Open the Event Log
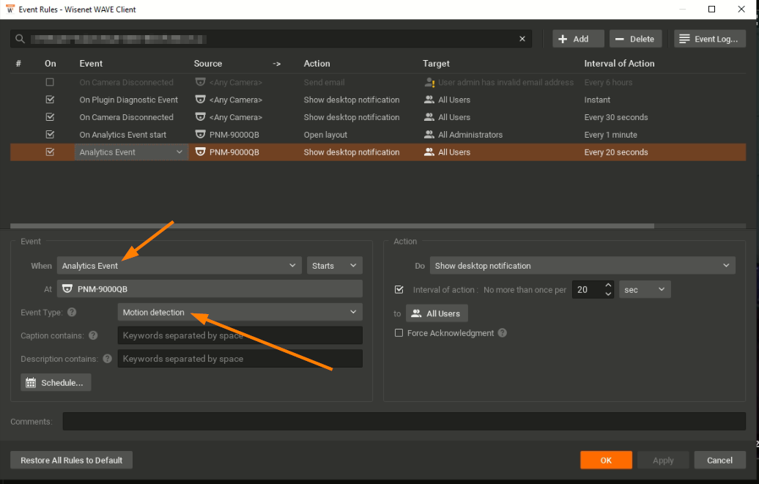Image resolution: width=759 pixels, height=484 pixels. [x=710, y=39]
